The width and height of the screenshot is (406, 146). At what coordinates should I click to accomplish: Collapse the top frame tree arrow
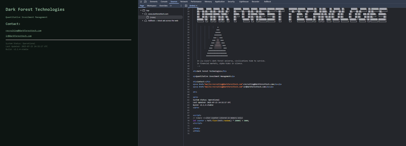(x=140, y=10)
